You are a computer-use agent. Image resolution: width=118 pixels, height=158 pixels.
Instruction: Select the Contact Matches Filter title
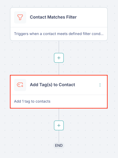coord(53,17)
